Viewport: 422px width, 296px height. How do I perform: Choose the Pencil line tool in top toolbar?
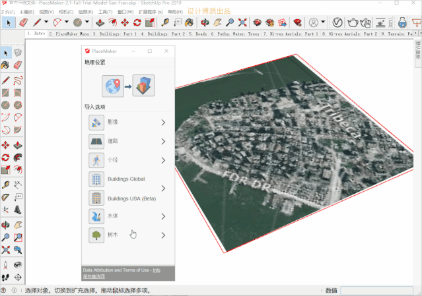tap(37, 22)
